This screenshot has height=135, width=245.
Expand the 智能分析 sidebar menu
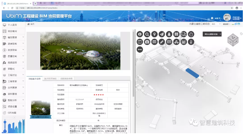(13, 100)
